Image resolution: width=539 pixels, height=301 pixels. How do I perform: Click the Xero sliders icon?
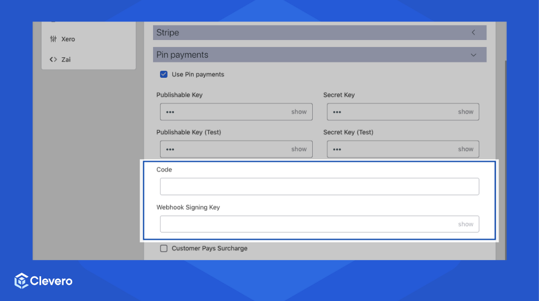pos(53,39)
